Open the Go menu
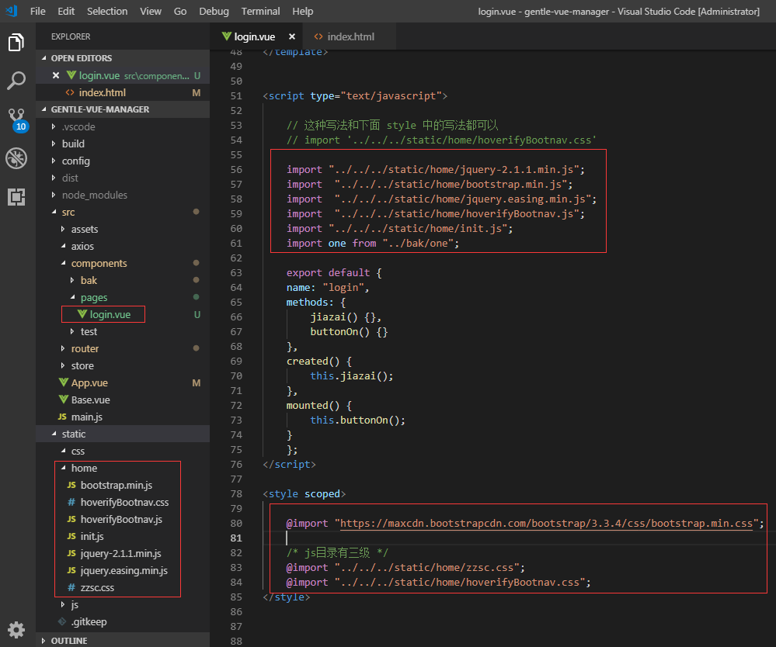776x647 pixels. pos(180,11)
